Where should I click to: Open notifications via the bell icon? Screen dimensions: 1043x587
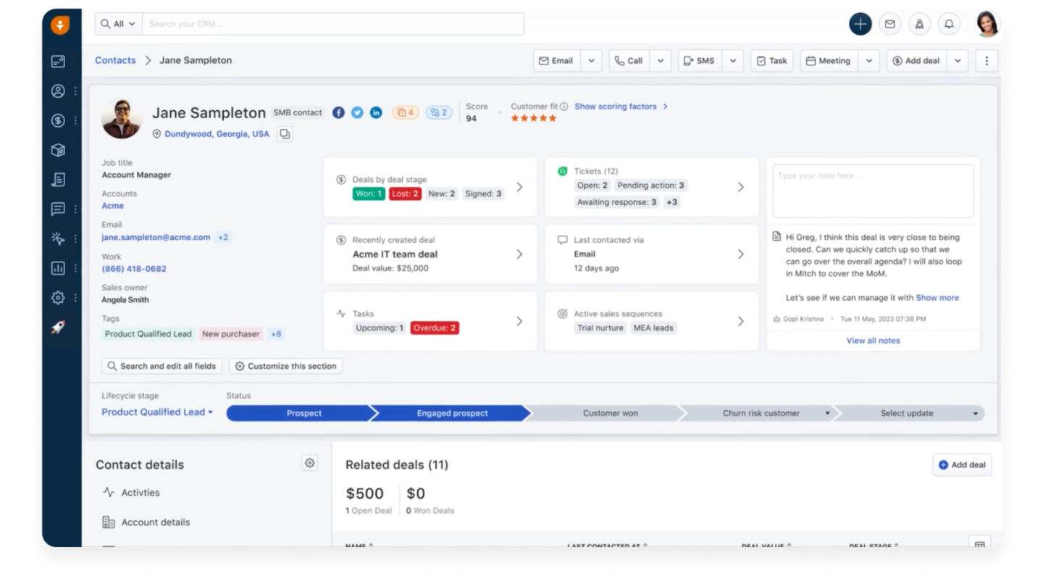[950, 24]
